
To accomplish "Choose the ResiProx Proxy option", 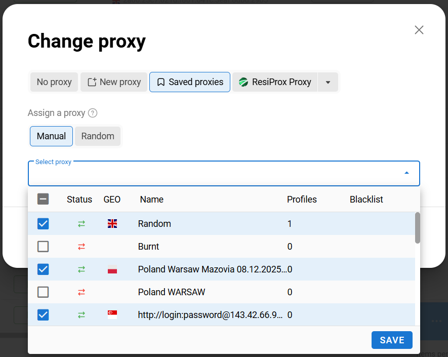I will (275, 82).
